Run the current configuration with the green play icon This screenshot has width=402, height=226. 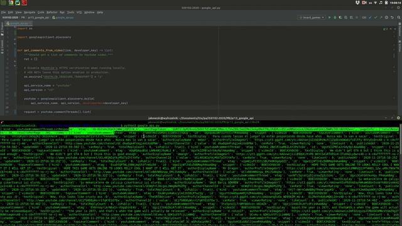pyautogui.click(x=329, y=18)
